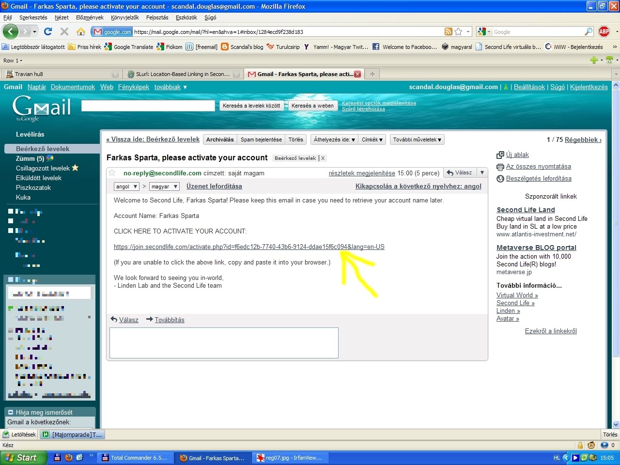Star the message from no-reply@secondlife.com
Viewport: 620px width, 465px height.
pos(112,173)
